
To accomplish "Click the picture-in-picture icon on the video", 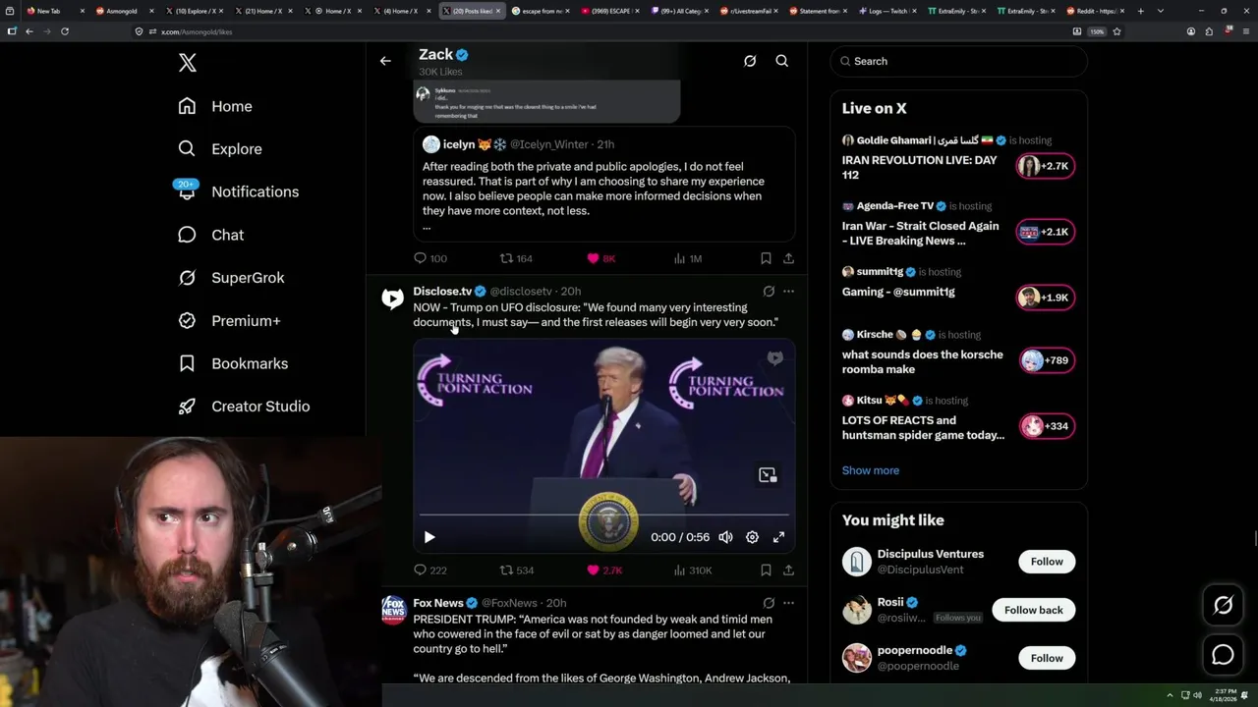I will 768,475.
